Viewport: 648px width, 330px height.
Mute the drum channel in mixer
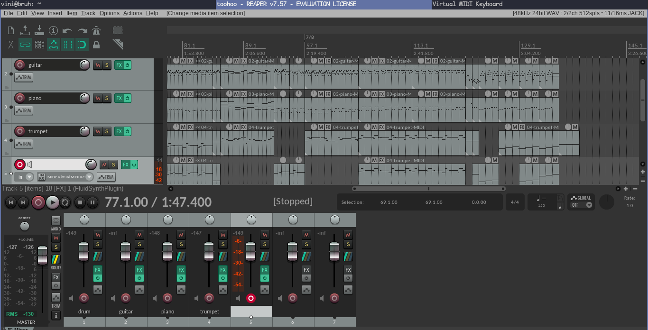[98, 235]
